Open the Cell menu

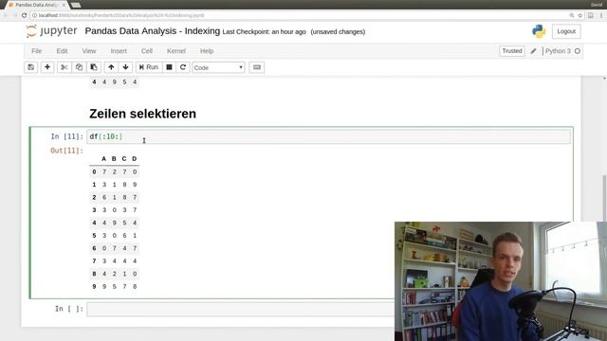(x=147, y=51)
